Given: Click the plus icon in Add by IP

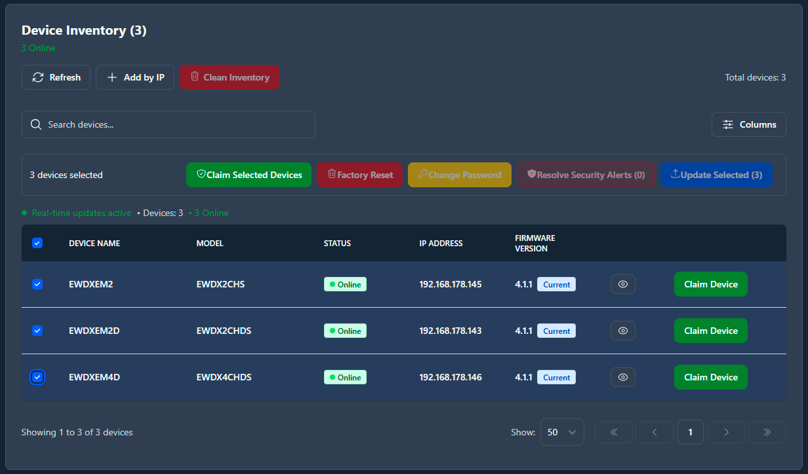Looking at the screenshot, I should click(112, 77).
